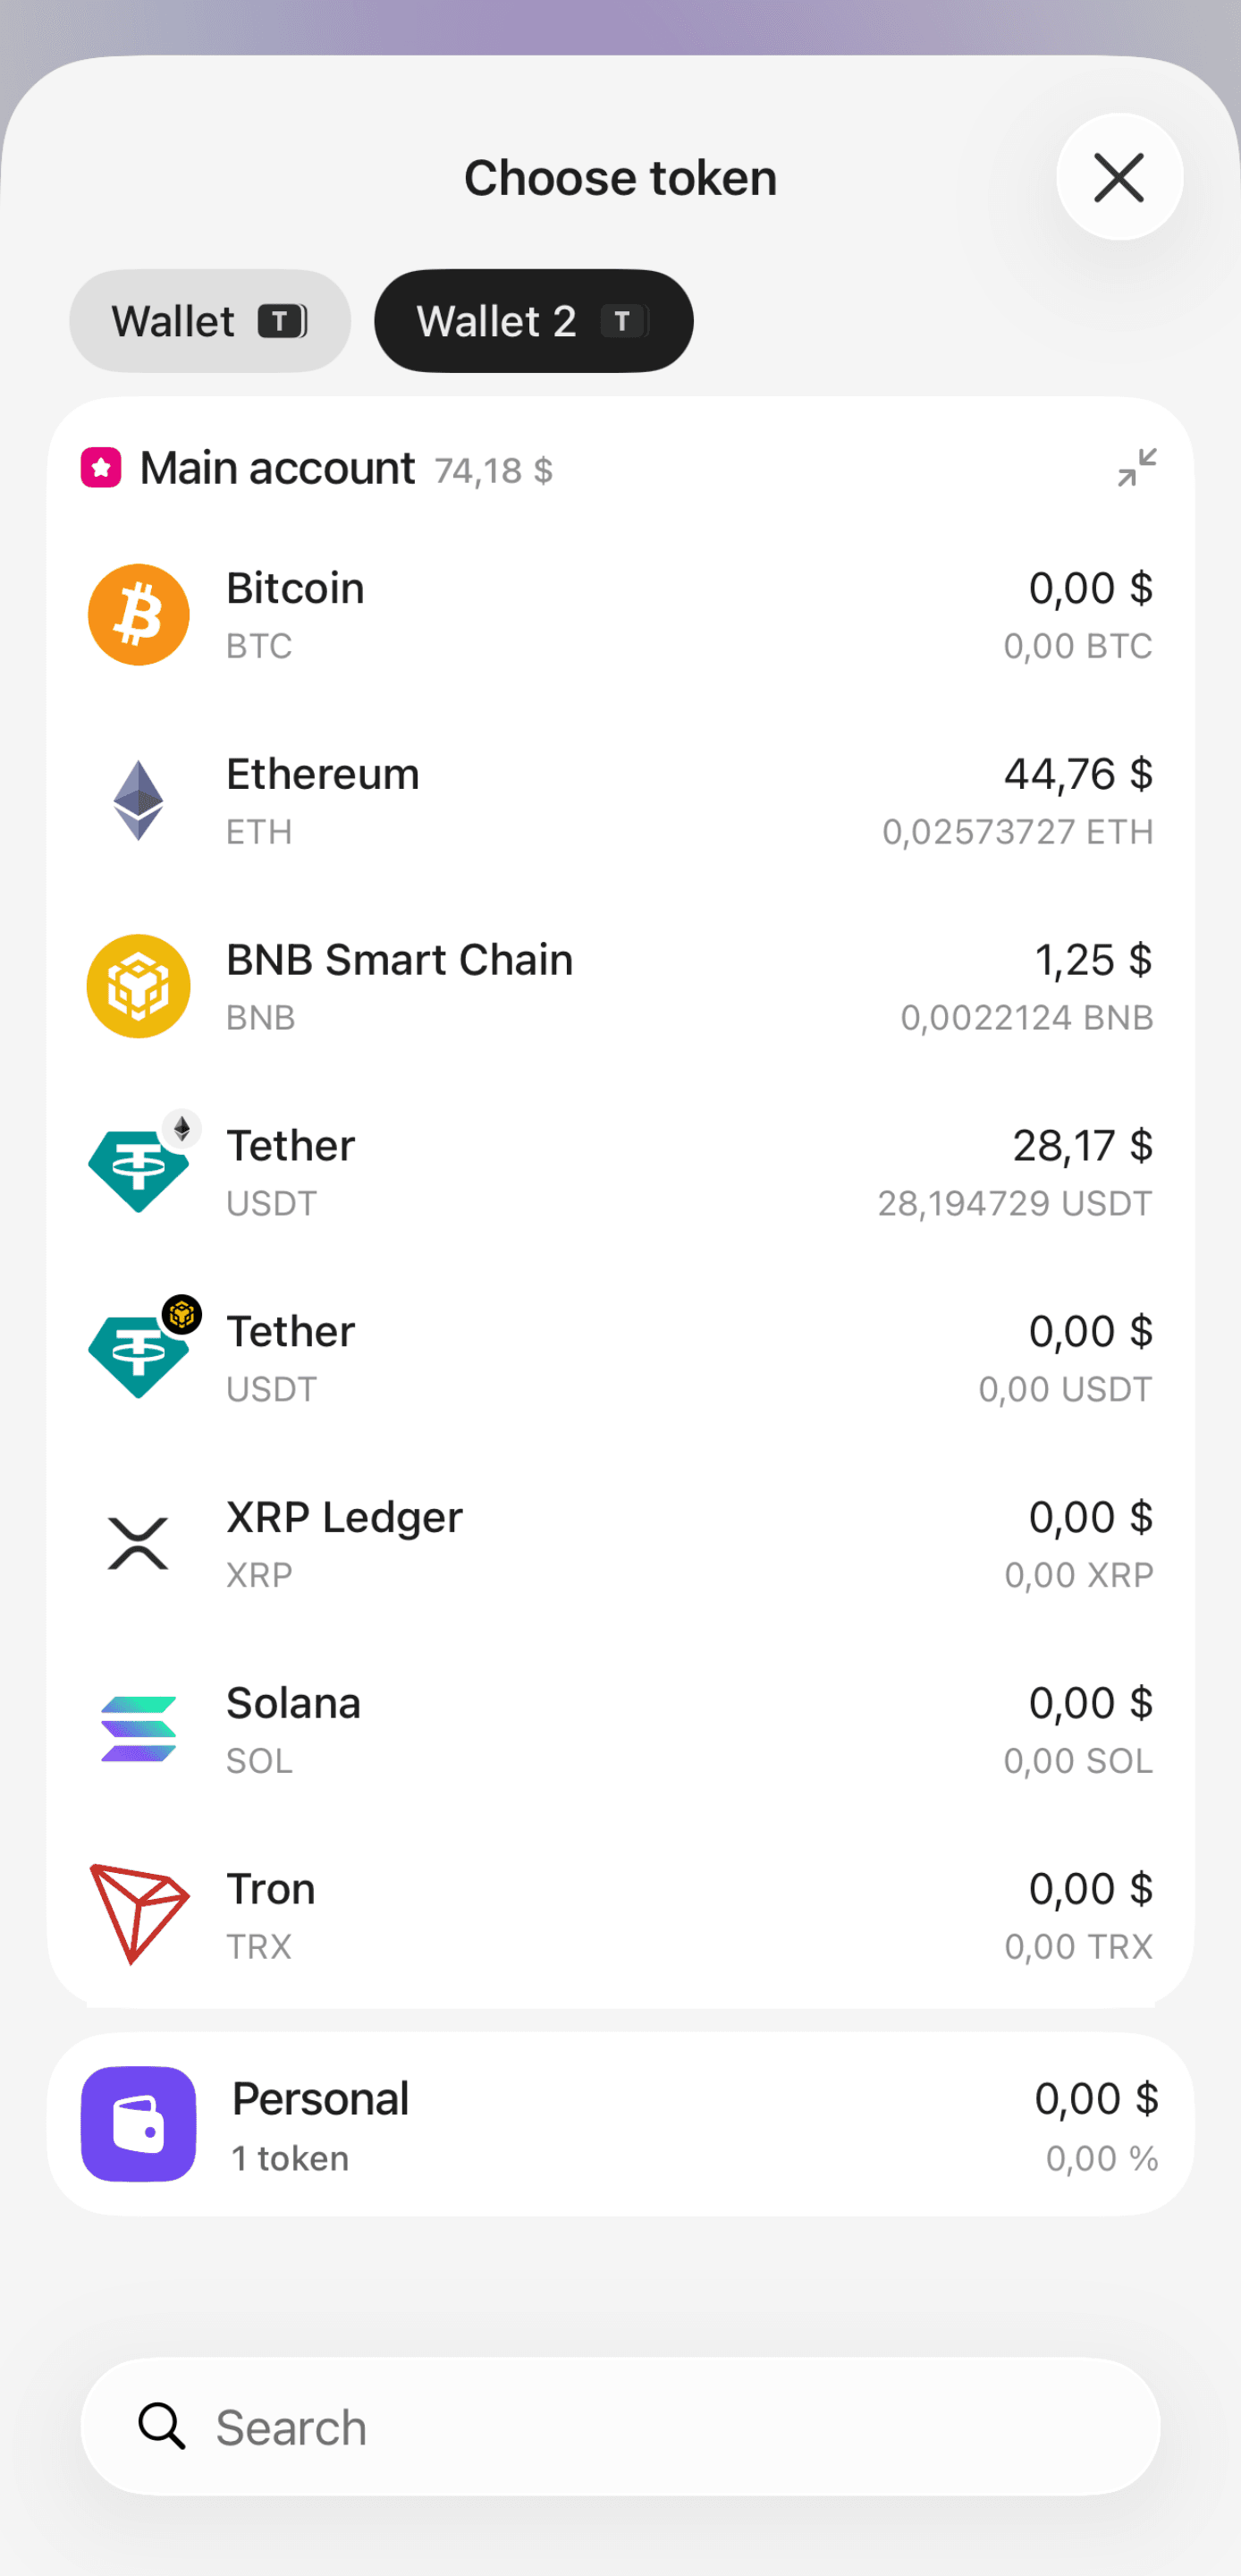Choose the Solana gradient logo
Screen dimensions: 1241x2576
[x=139, y=1729]
